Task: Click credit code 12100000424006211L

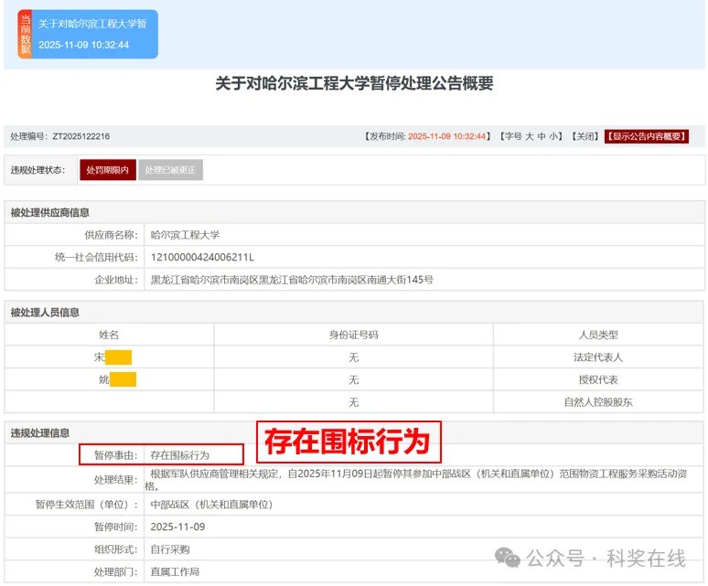Action: click(202, 257)
